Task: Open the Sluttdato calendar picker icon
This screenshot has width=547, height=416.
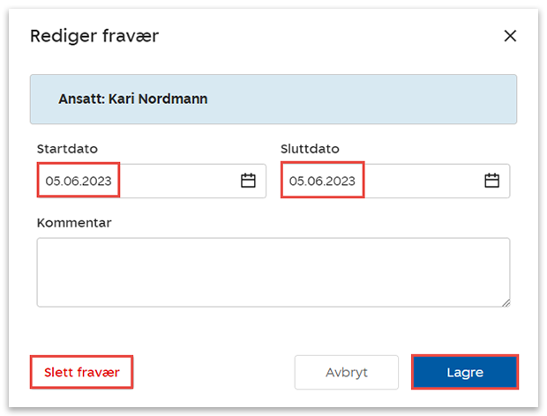Action: pos(491,181)
